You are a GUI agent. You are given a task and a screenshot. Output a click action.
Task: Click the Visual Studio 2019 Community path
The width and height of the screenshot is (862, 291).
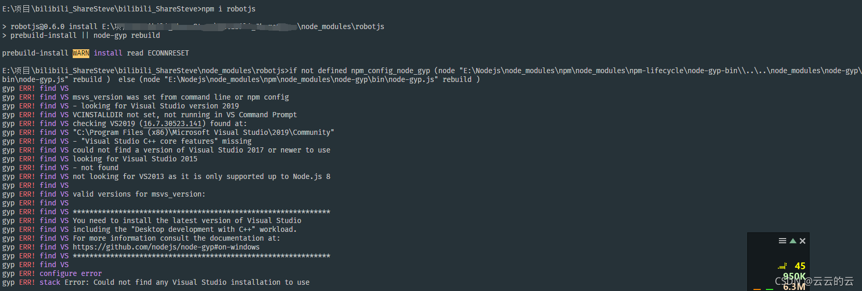tap(204, 133)
